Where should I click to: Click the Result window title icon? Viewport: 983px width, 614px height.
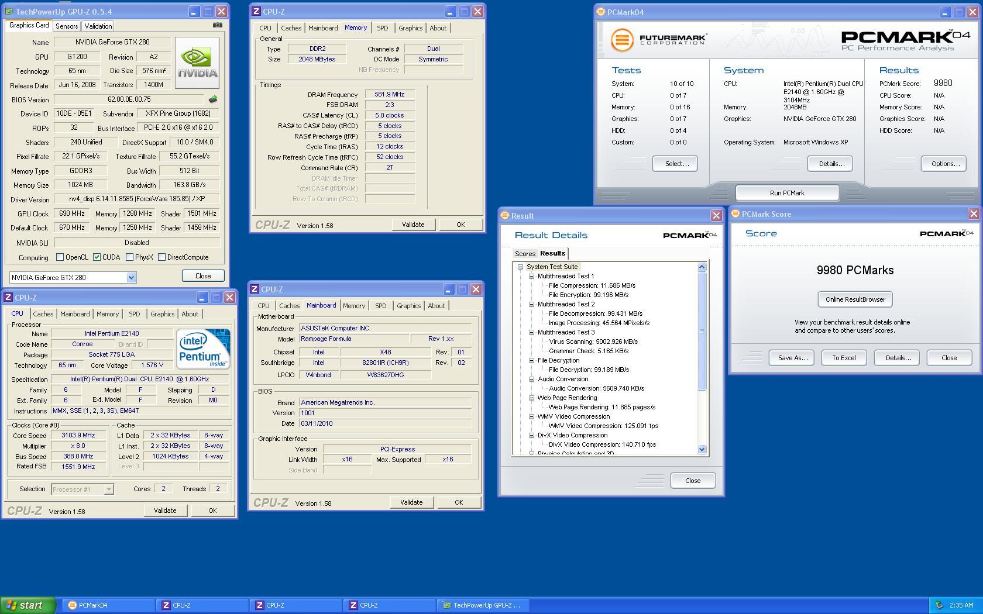click(505, 215)
